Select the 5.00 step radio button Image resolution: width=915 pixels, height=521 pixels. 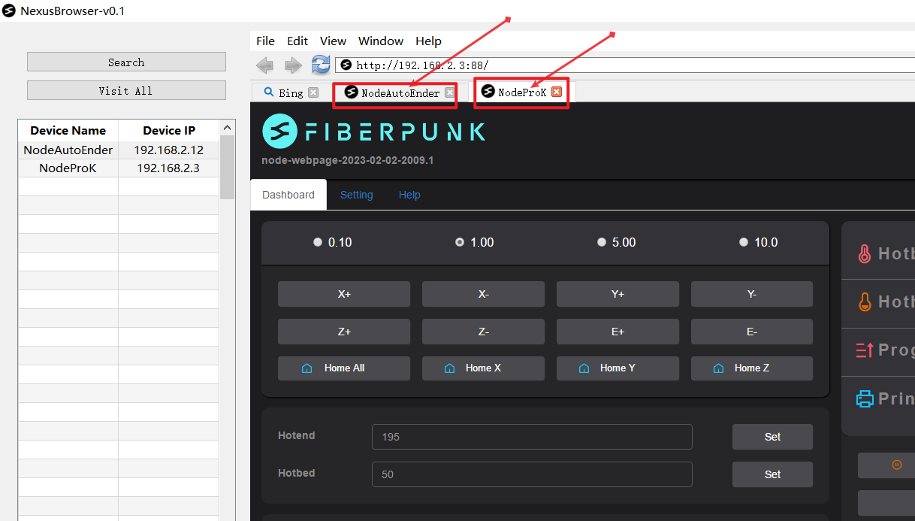click(x=602, y=242)
